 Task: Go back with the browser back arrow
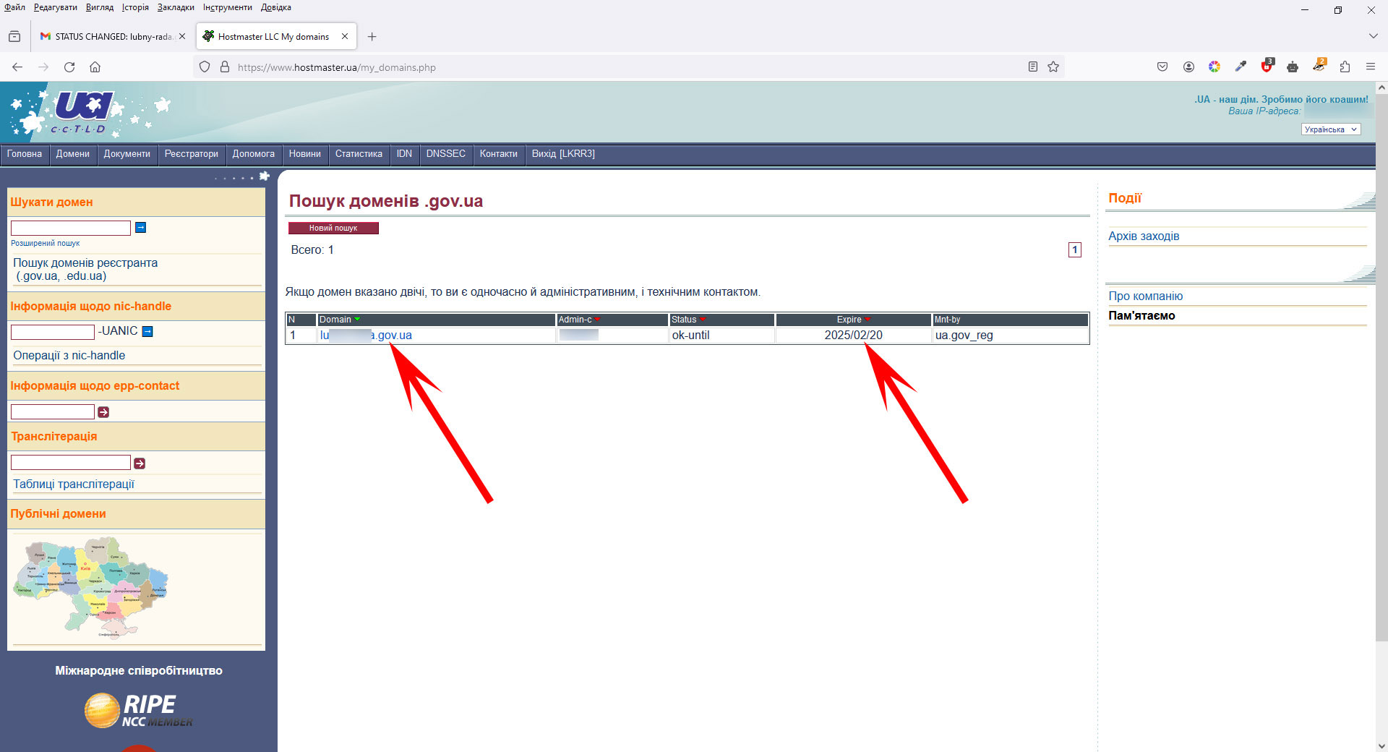tap(17, 67)
